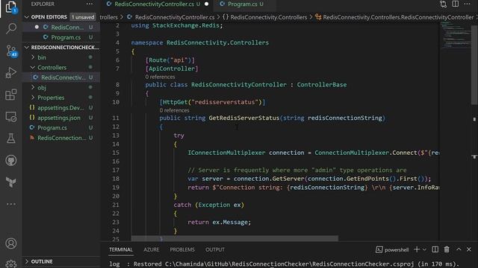Click line number 15 in gutter

tap(116, 153)
